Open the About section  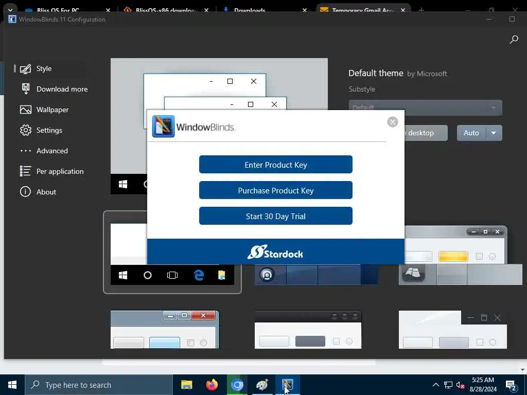46,192
